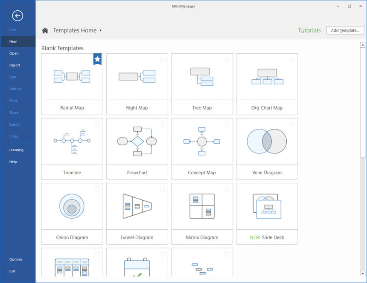Click the Add Template button
The width and height of the screenshot is (367, 283).
[345, 30]
